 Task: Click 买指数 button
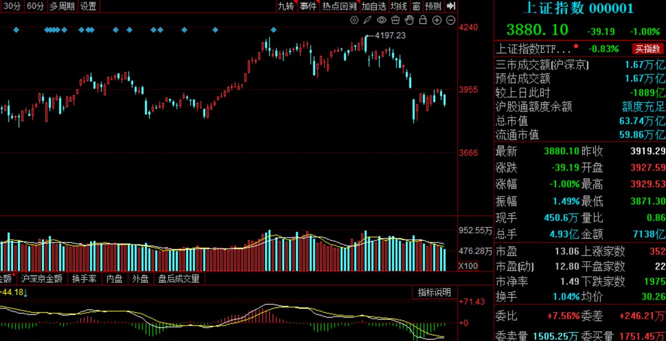point(649,48)
